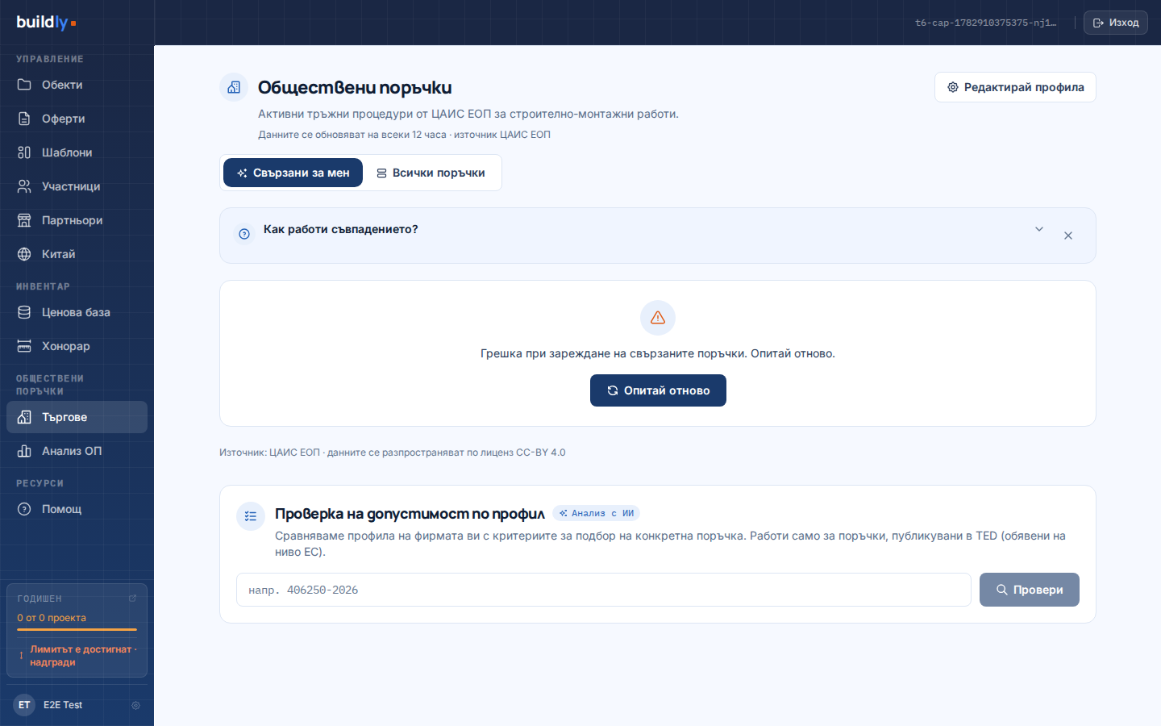Viewport: 1161px width, 726px height.
Task: Open Китай section
Action: (77, 254)
